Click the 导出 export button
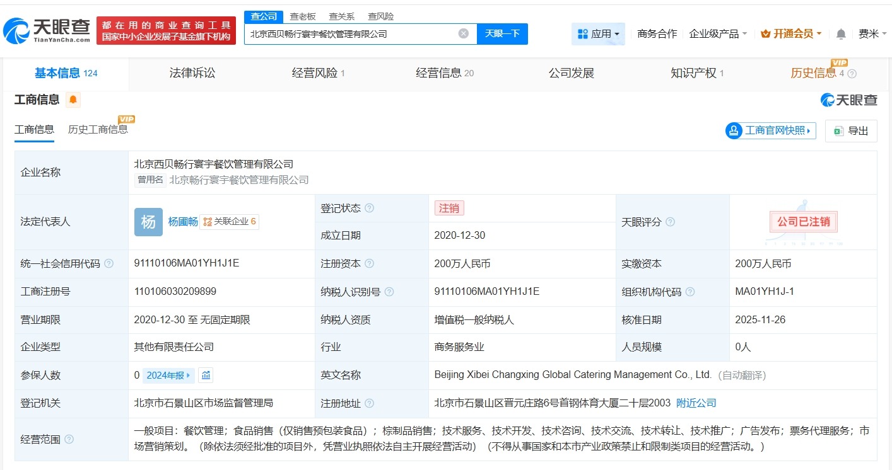 tap(851, 131)
